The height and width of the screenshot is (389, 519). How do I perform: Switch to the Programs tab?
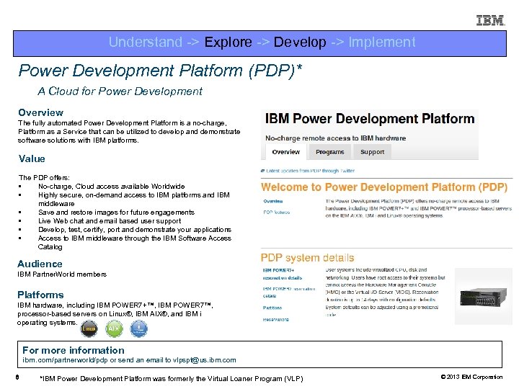(x=329, y=152)
